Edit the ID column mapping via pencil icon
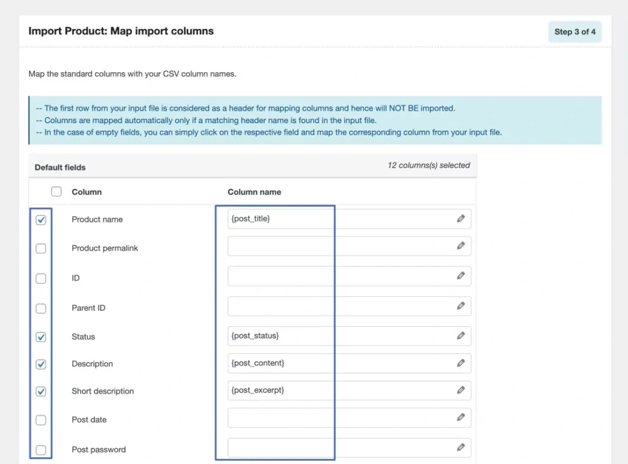 pyautogui.click(x=461, y=276)
